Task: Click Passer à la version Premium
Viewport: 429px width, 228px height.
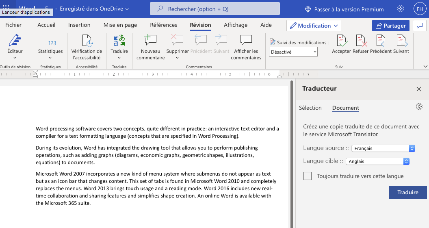Action: 349,9
